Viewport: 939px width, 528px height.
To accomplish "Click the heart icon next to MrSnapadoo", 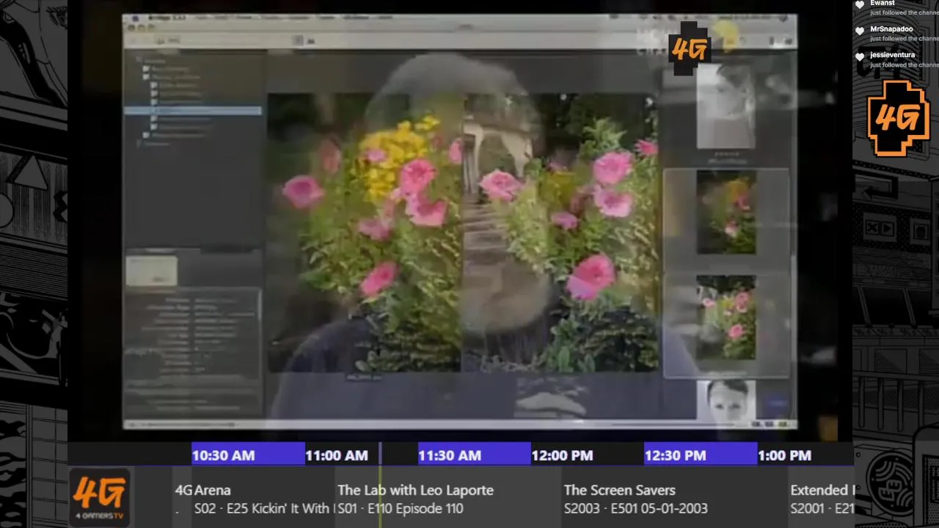I will 860,32.
